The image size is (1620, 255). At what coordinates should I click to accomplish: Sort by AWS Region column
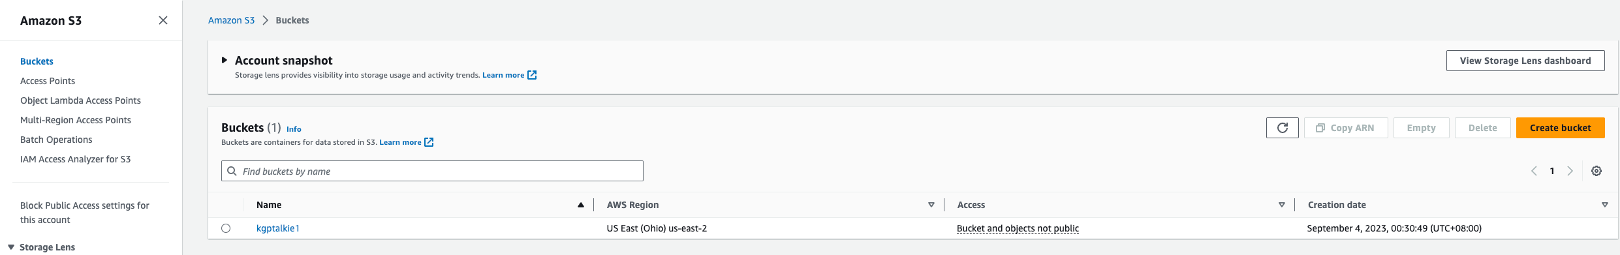pos(931,205)
